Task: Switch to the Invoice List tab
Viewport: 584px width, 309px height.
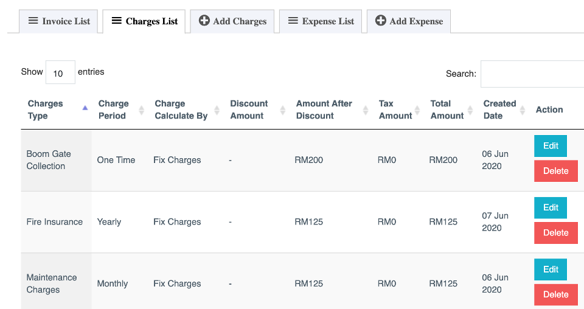Action: pos(58,21)
